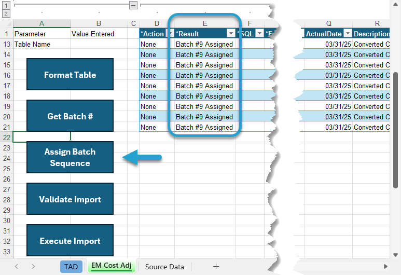Select column Q header
Viewport: 401px width, 275px height.
coord(328,23)
